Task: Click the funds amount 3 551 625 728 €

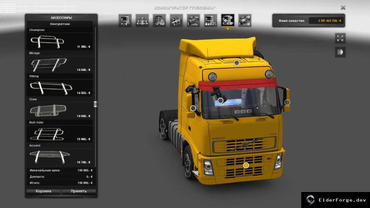Action: (x=330, y=21)
